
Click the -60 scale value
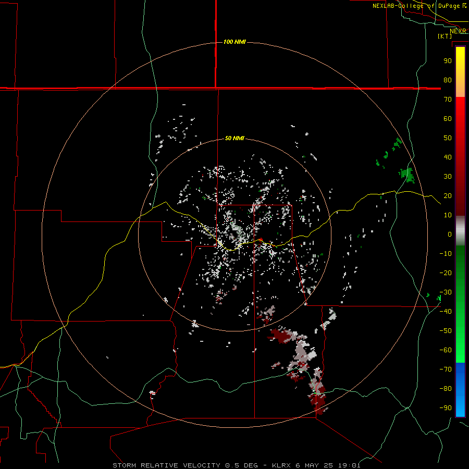click(446, 350)
